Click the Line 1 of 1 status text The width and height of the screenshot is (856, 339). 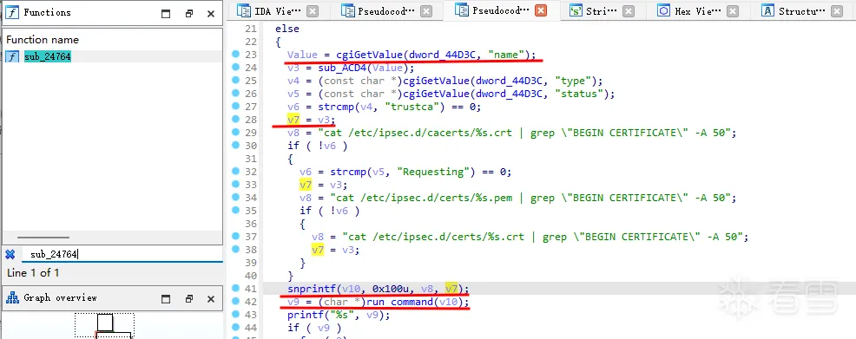[x=33, y=272]
